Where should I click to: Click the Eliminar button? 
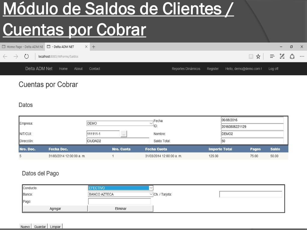(x=121, y=209)
